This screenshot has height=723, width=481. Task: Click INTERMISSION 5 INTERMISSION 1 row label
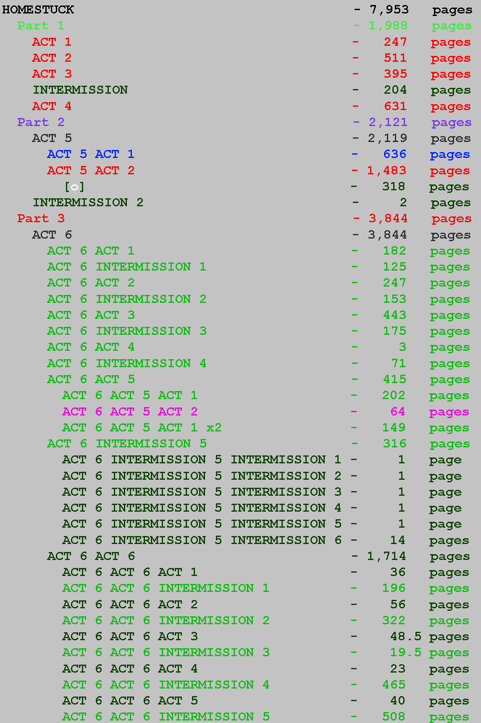[x=202, y=460]
